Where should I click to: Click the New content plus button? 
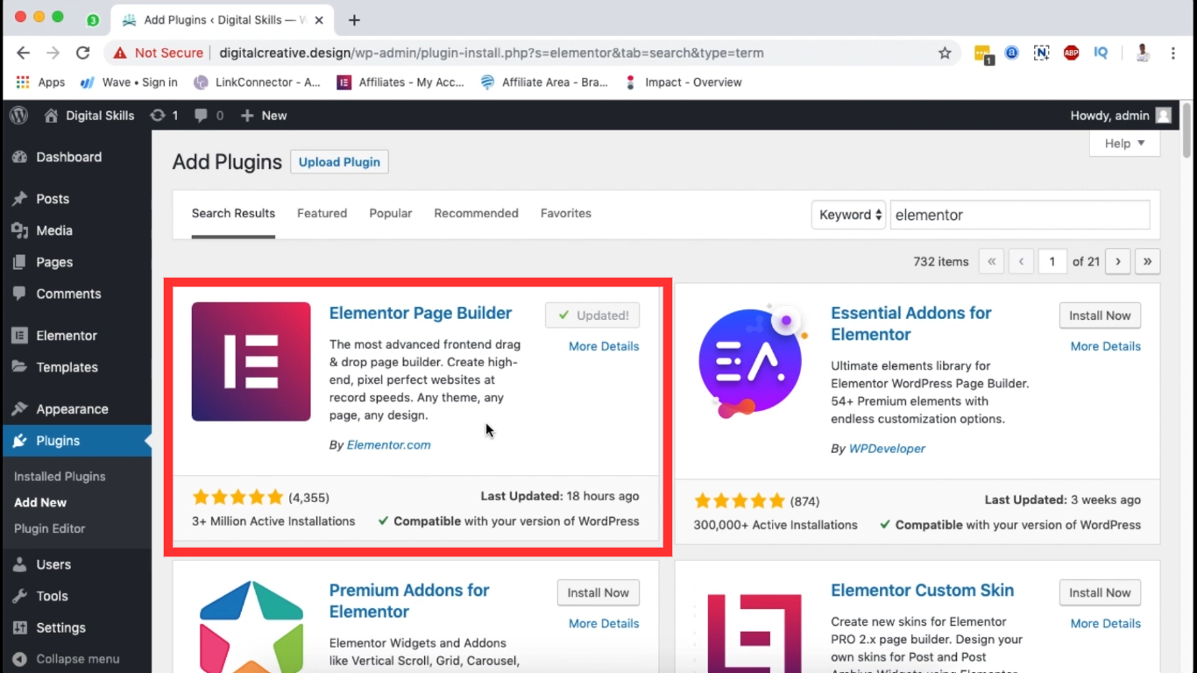264,116
